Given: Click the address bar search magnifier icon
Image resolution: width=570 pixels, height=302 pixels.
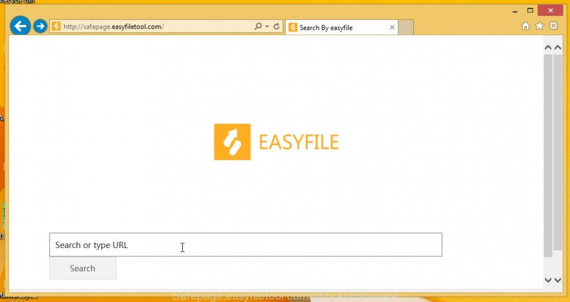Looking at the screenshot, I should click(258, 26).
